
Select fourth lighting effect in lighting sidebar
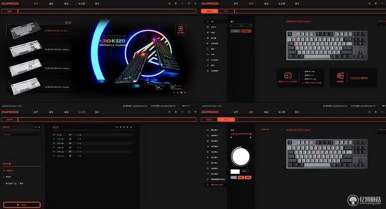(x=213, y=146)
